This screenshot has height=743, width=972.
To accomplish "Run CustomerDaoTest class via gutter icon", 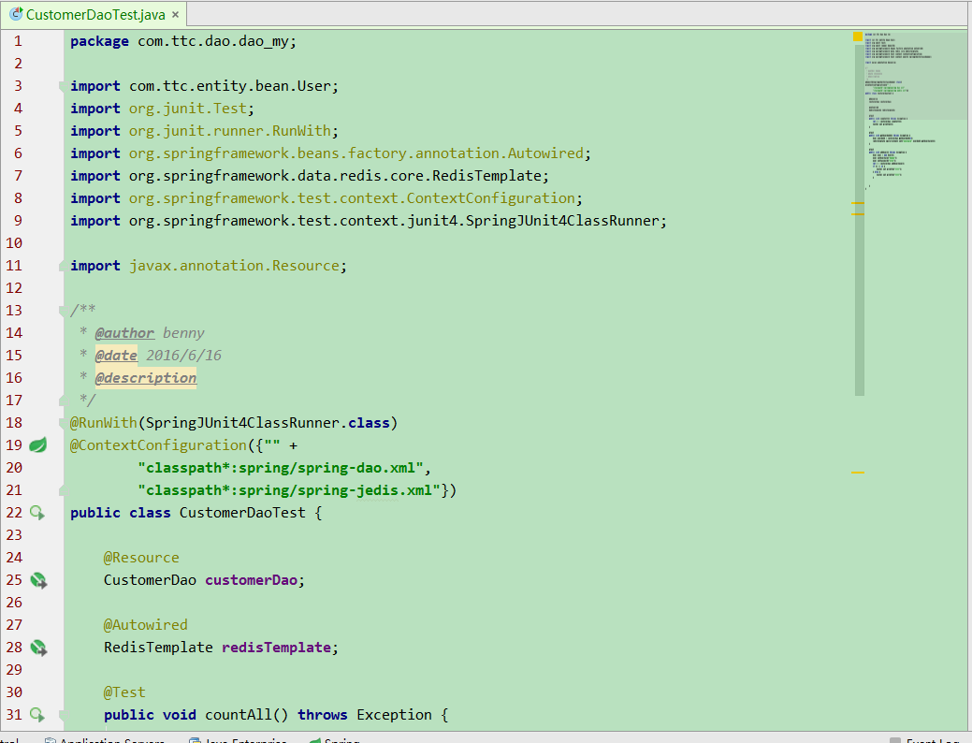I will coord(37,512).
